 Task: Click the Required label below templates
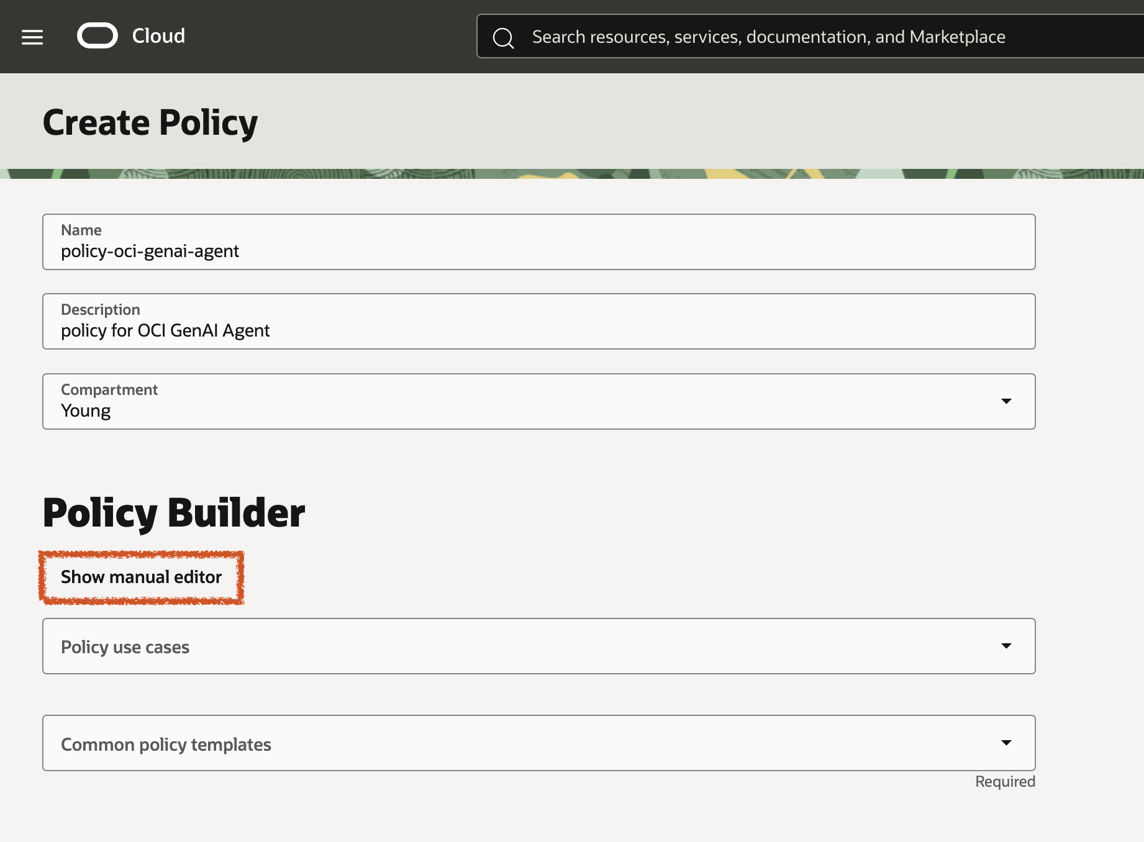(x=1005, y=781)
